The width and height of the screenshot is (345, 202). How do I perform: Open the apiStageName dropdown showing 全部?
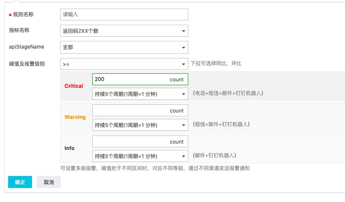(x=124, y=47)
